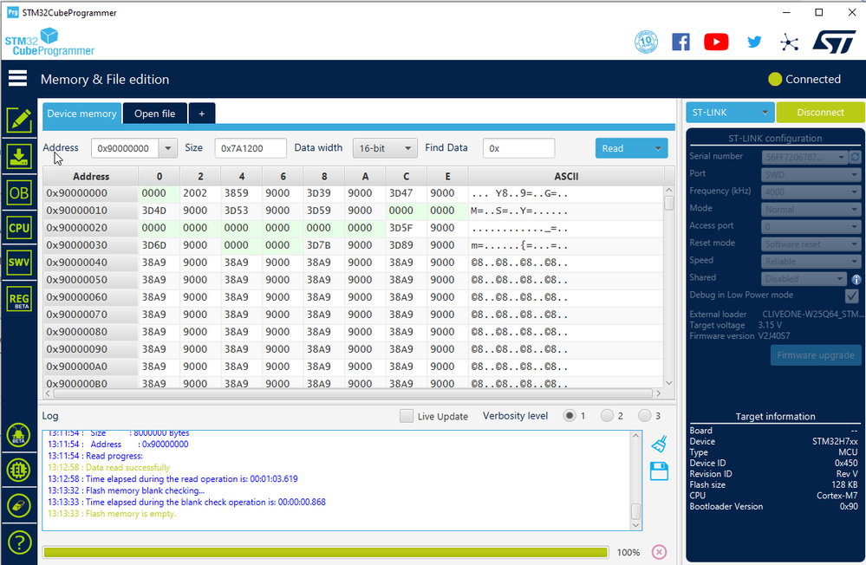Click the Firmware upgrade button
The image size is (866, 565).
pyautogui.click(x=816, y=355)
